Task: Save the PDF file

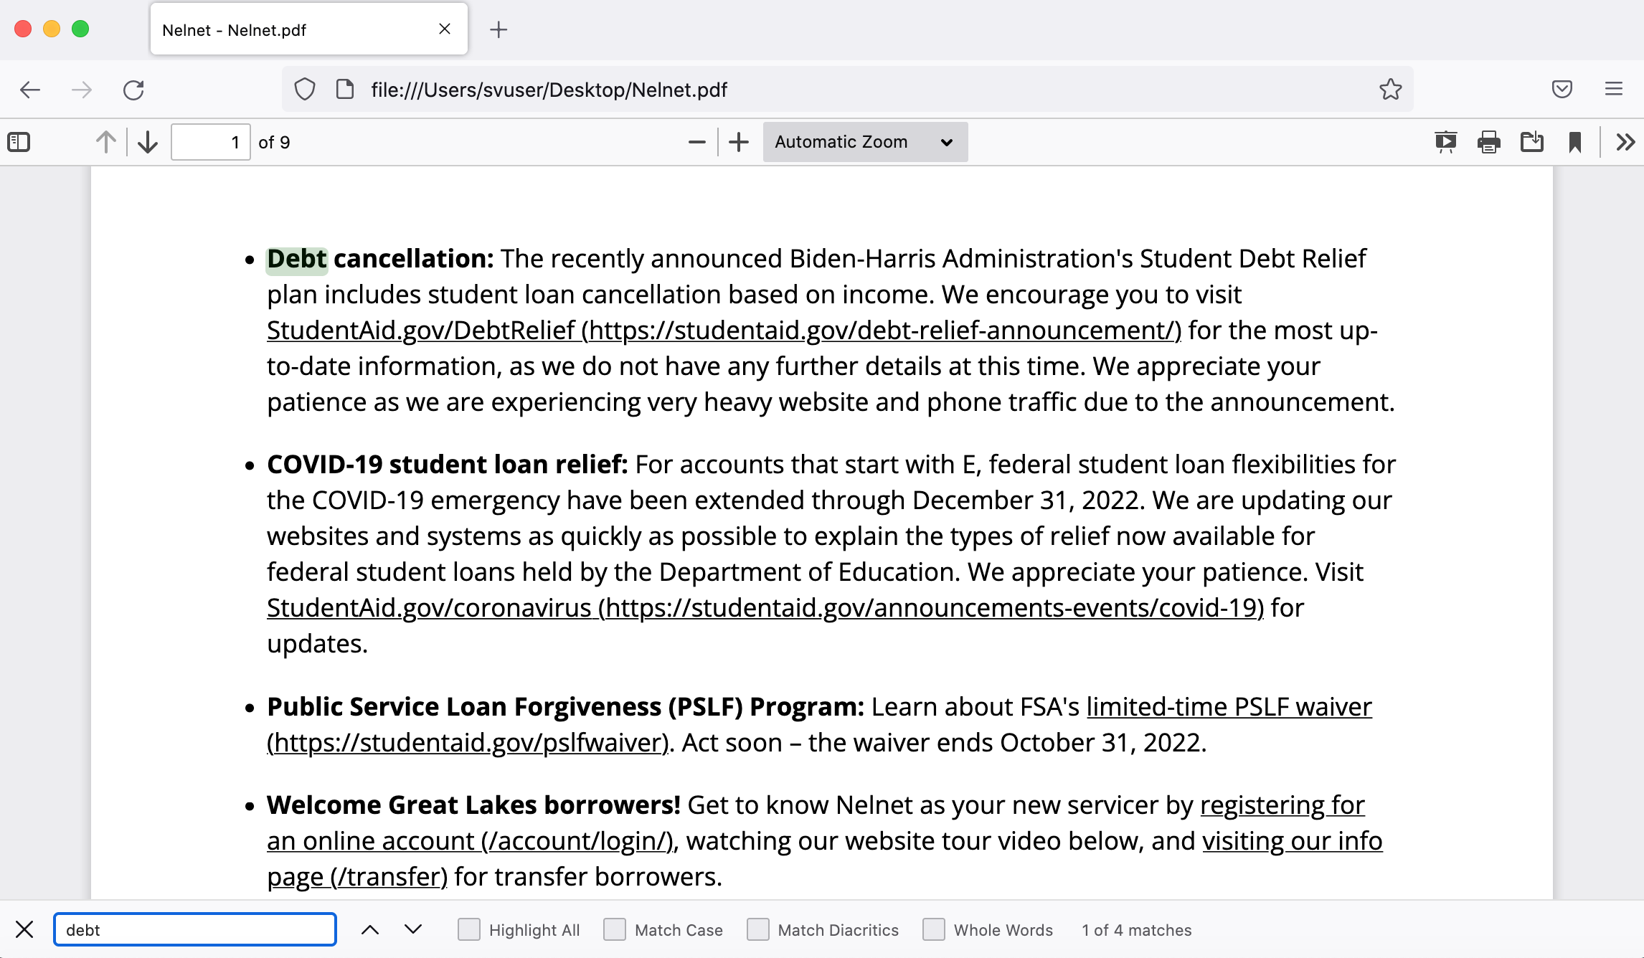Action: (1532, 142)
